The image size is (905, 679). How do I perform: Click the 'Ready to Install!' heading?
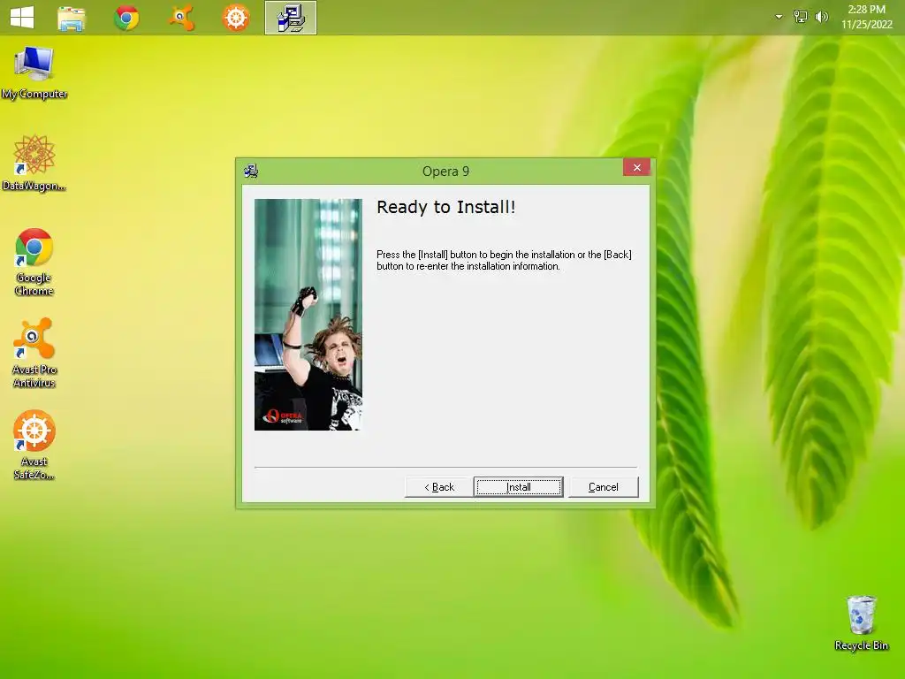point(445,207)
